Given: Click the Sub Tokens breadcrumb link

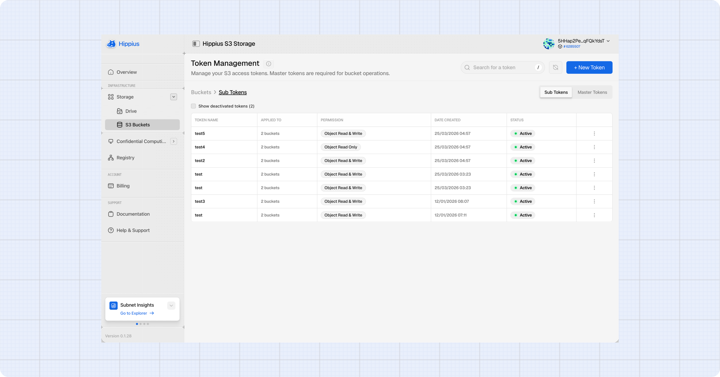Looking at the screenshot, I should pos(233,92).
